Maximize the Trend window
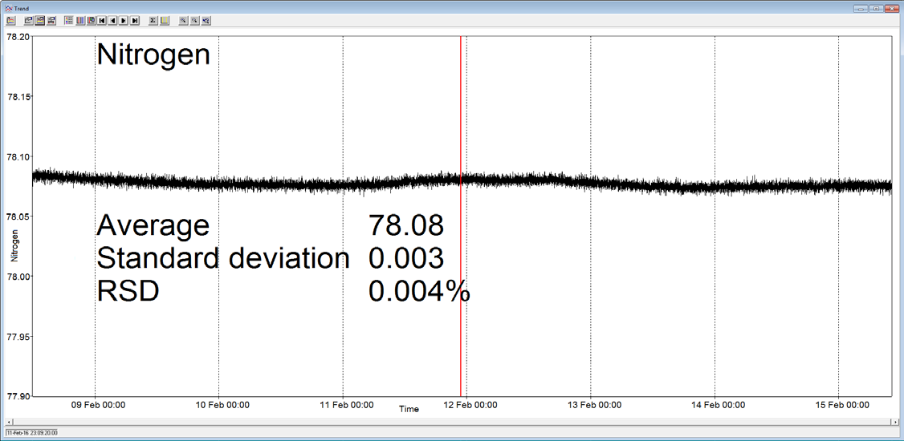Viewport: 904px width, 441px height. 877,8
